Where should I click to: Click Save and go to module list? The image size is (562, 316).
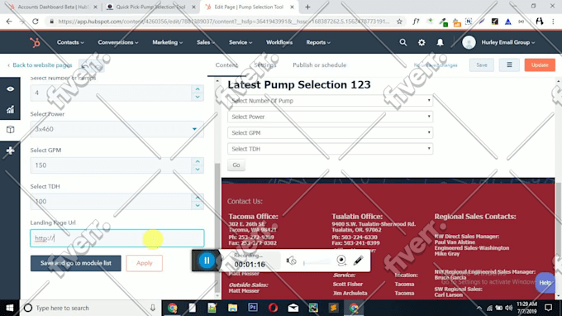tap(76, 263)
